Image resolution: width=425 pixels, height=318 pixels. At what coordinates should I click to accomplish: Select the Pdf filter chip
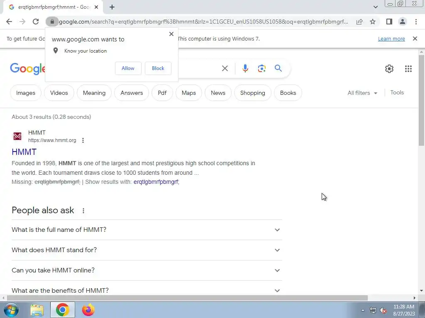coord(162,93)
